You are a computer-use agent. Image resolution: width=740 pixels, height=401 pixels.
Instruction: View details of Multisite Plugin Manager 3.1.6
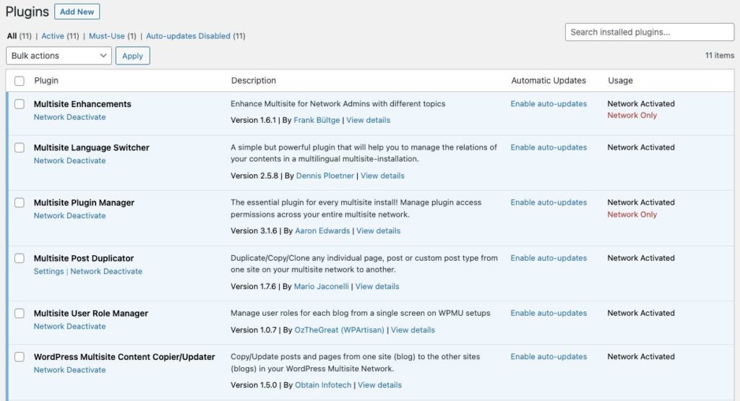[x=379, y=231]
